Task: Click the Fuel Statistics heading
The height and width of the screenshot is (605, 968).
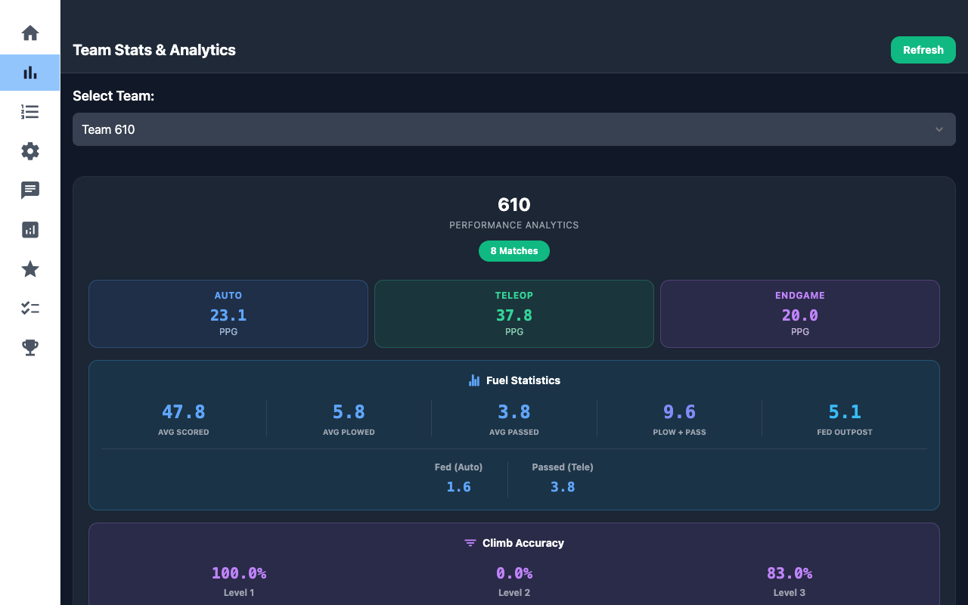Action: click(x=523, y=380)
